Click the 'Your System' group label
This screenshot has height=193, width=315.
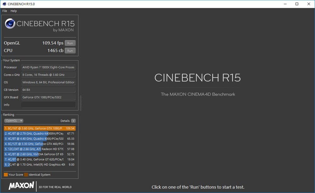(11, 60)
